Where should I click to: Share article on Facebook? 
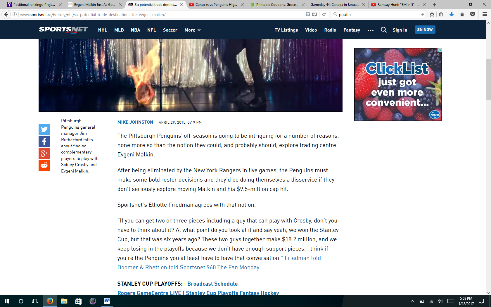pyautogui.click(x=44, y=142)
